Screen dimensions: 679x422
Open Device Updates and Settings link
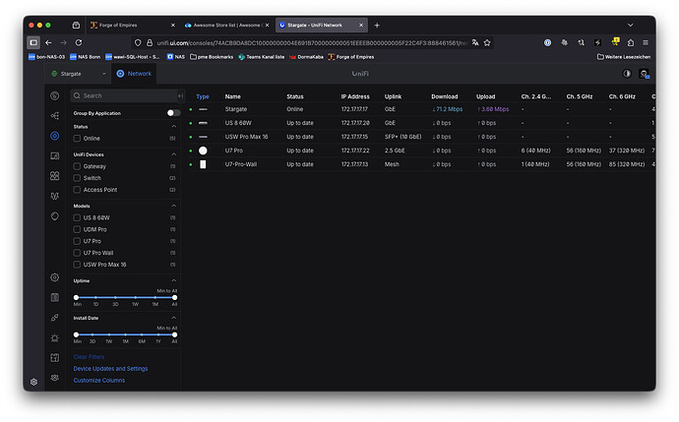click(x=110, y=369)
